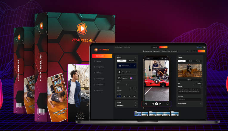Open the Schedules page label
This screenshot has height=131, width=228.
tap(100, 85)
